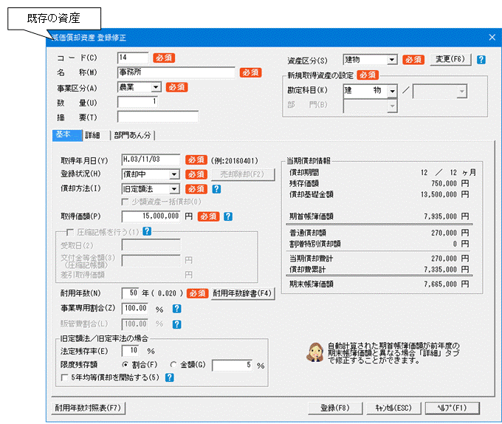
Task: Click help icon next to 圧縮記帳を行う
Action: coord(147,231)
